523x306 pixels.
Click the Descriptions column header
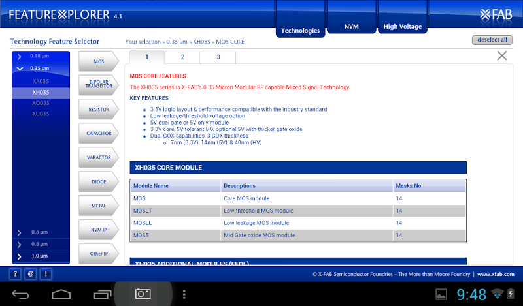coord(307,186)
